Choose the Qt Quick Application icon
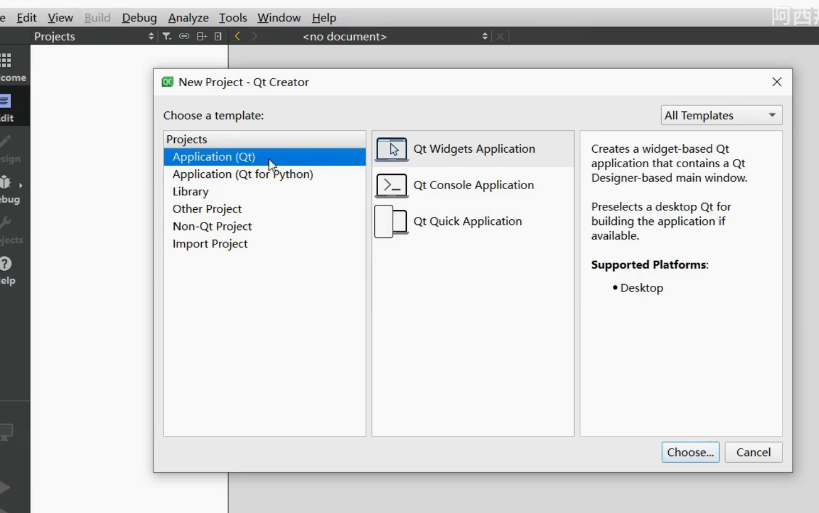The height and width of the screenshot is (513, 819). click(x=391, y=222)
